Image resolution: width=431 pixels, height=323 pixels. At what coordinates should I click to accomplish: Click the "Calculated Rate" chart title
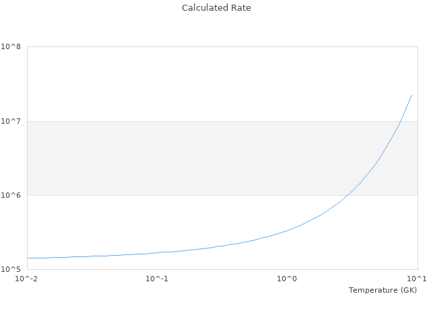click(215, 8)
